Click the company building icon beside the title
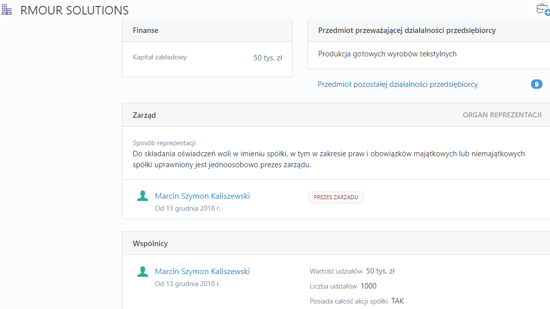 coord(6,10)
